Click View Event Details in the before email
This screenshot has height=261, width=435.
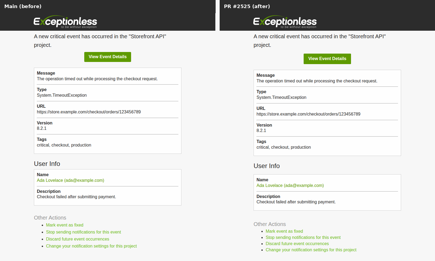pyautogui.click(x=108, y=57)
